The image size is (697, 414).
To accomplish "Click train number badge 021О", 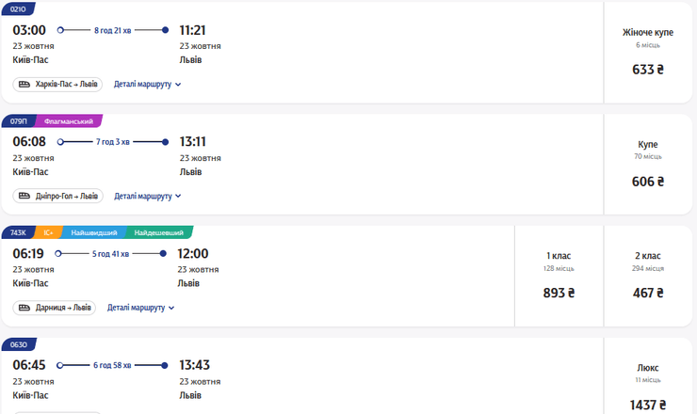I will (19, 9).
